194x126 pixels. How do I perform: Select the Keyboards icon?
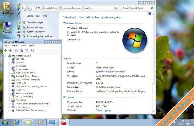(13, 83)
